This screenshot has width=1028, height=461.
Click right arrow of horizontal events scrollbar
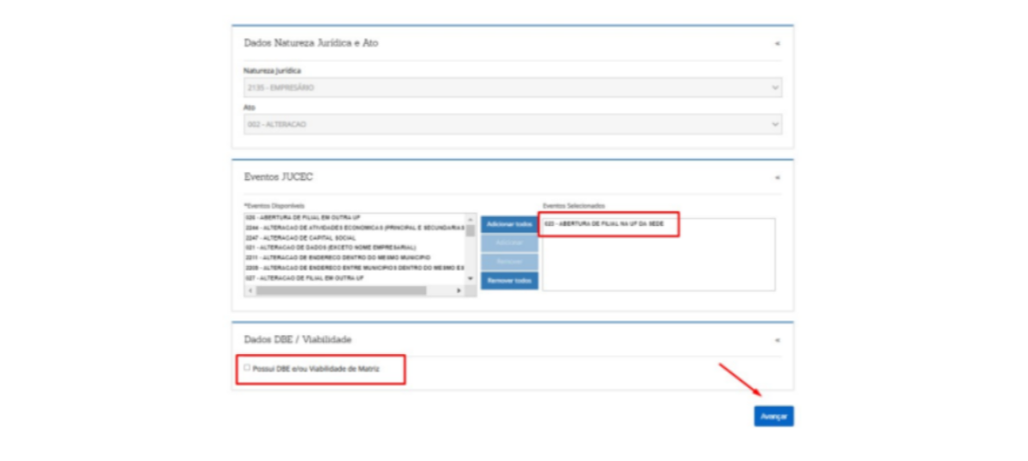[459, 291]
